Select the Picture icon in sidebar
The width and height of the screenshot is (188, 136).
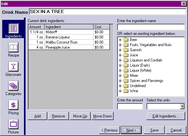[13, 124]
